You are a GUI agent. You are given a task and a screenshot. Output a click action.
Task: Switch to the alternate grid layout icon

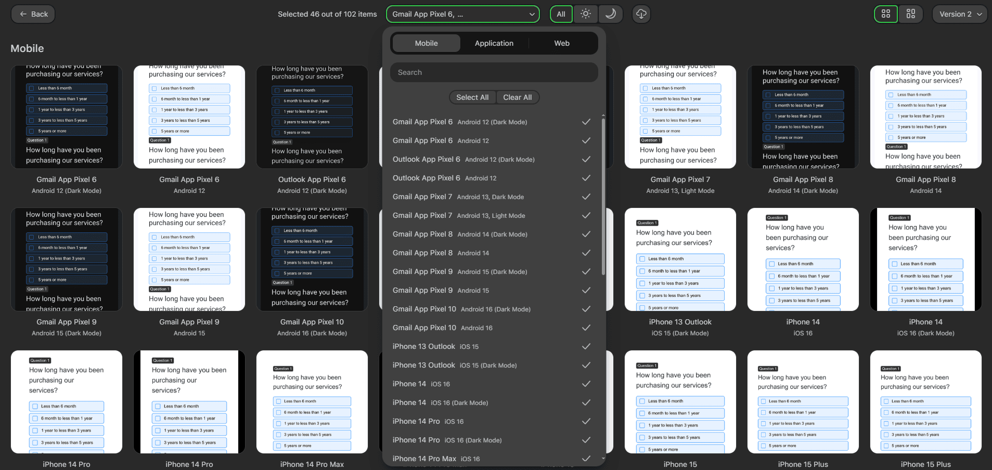pos(911,14)
